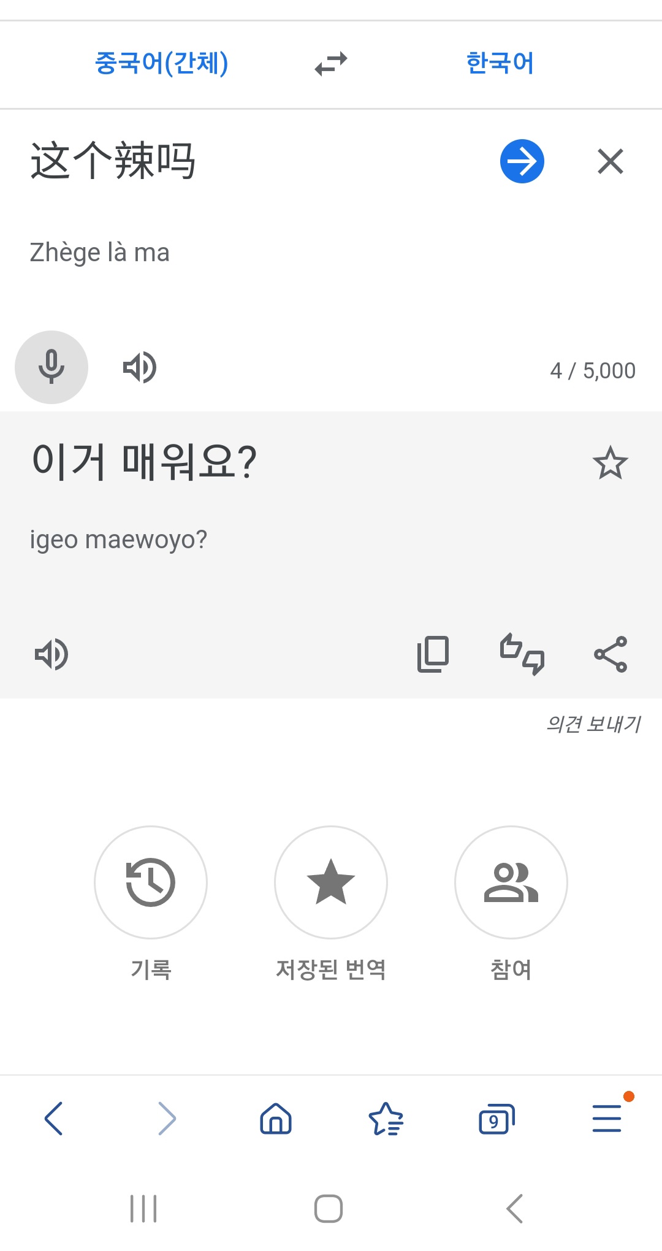Open the target language selector 한국어
The image size is (662, 1251).
click(500, 63)
